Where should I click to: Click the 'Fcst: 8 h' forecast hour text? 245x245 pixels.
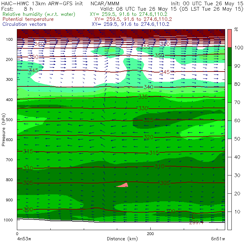[x=17, y=9]
